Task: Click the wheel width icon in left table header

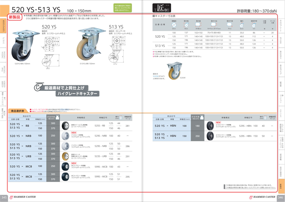Action: [120, 118]
